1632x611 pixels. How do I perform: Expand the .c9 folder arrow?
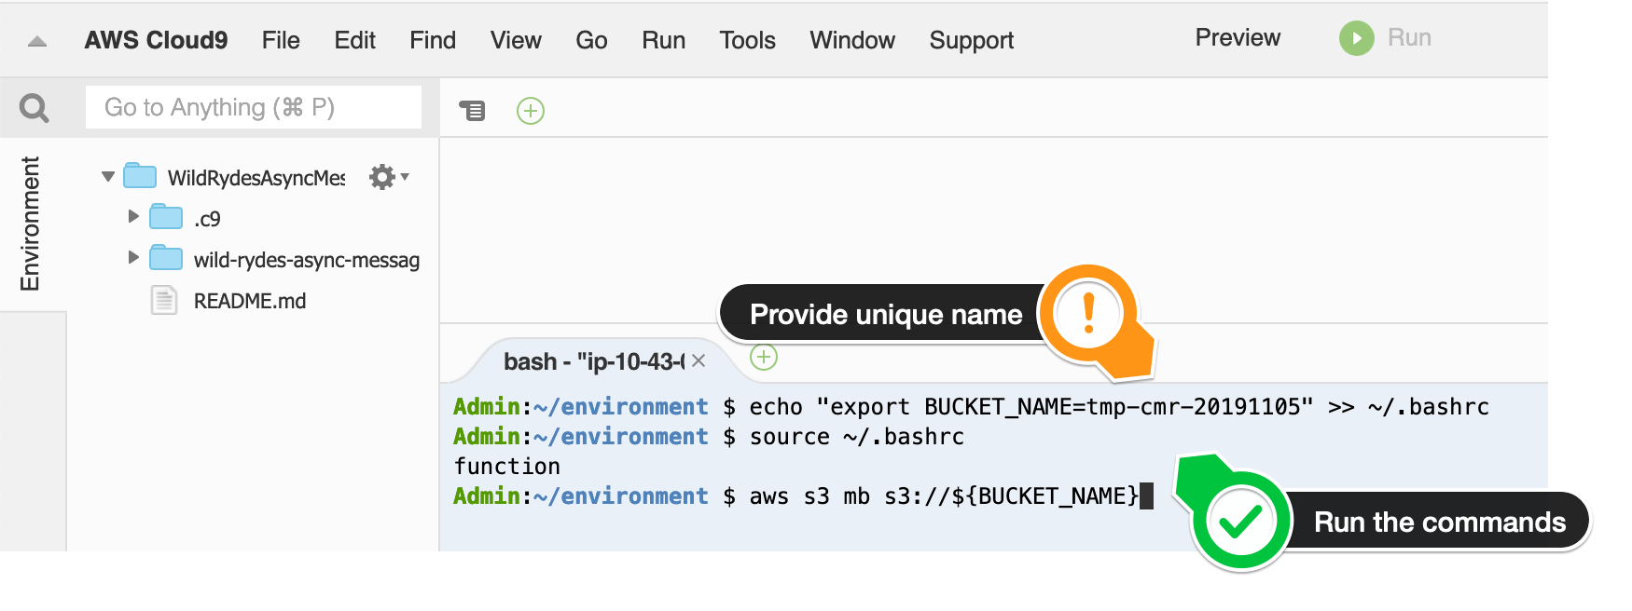(133, 216)
